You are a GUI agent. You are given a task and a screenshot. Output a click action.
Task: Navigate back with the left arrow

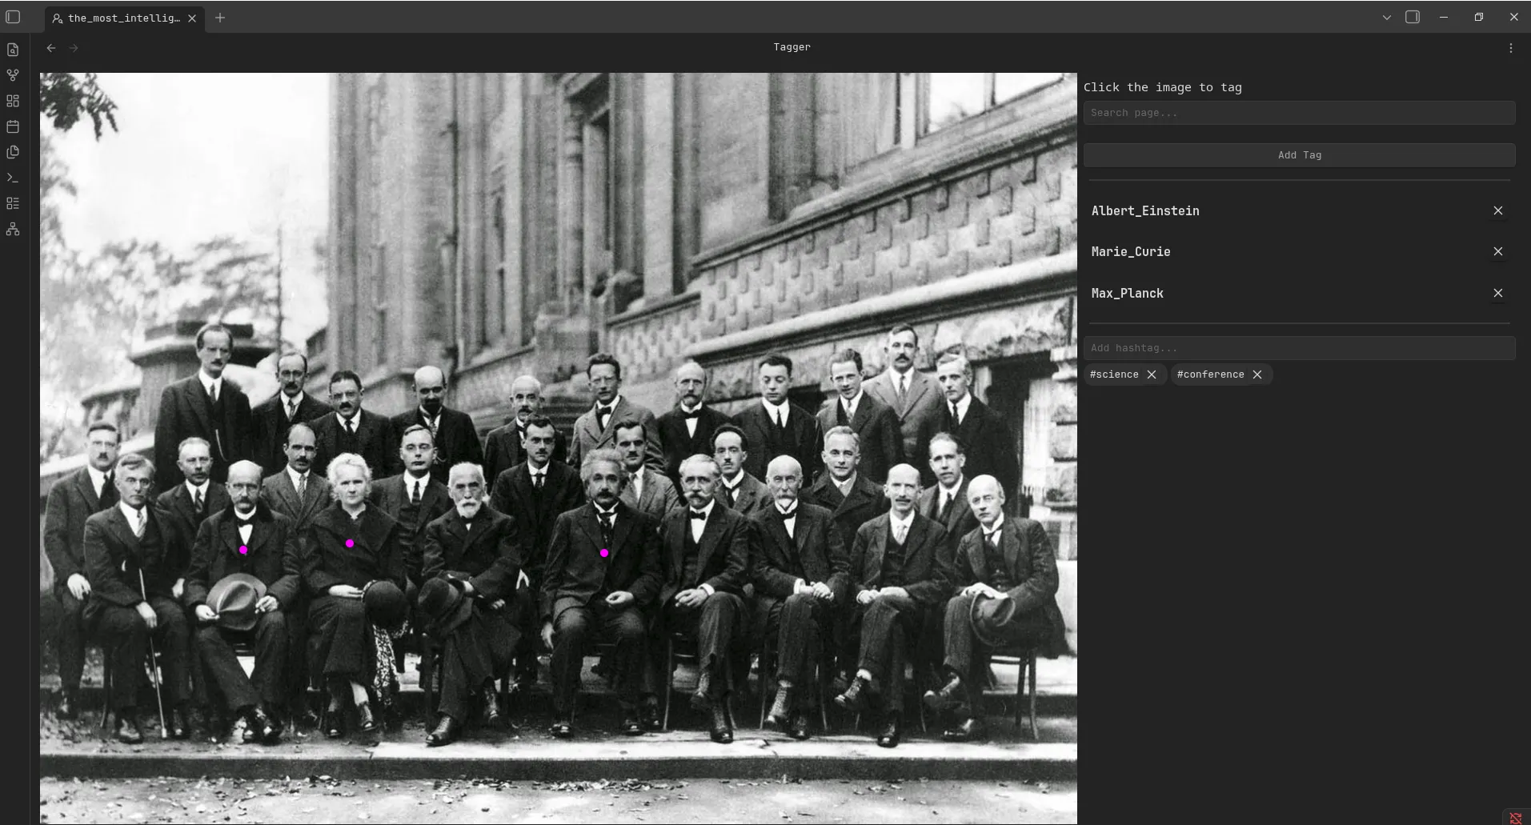tap(51, 48)
